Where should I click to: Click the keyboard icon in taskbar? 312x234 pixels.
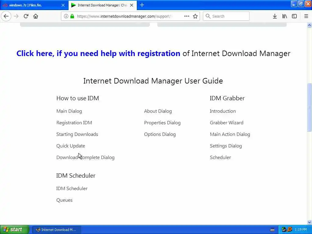[x=272, y=230]
